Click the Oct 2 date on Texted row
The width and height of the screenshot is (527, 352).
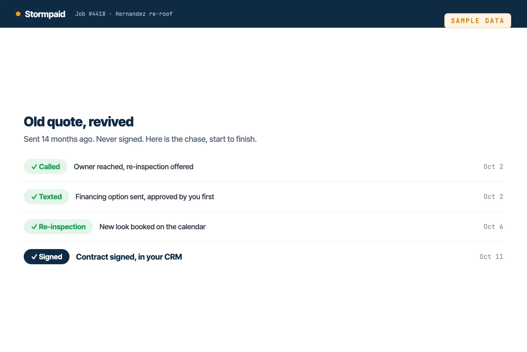493,197
